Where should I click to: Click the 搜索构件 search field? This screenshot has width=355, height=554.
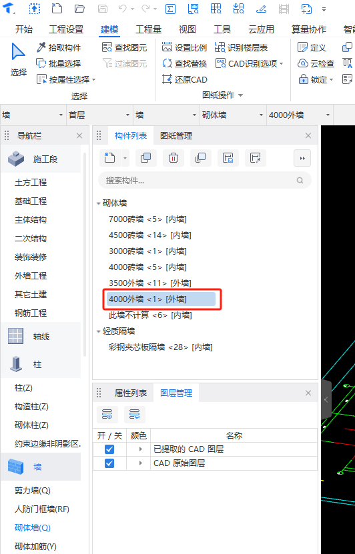point(205,181)
